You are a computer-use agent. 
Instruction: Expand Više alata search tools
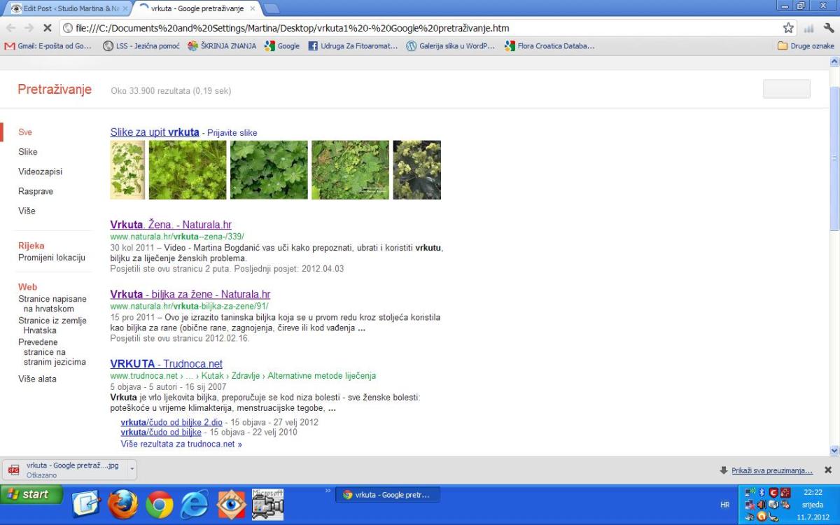coord(37,379)
